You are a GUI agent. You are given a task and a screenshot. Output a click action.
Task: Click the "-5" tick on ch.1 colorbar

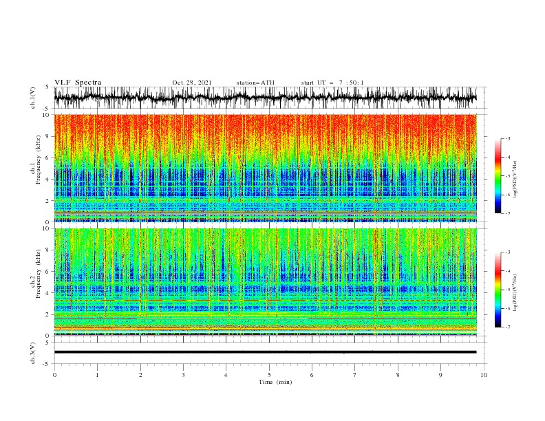click(x=507, y=176)
